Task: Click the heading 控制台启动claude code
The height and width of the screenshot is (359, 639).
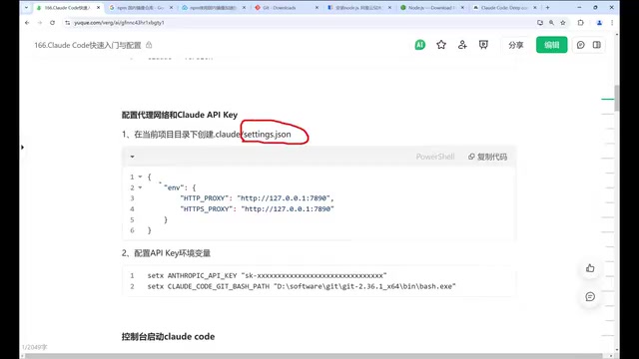Action: tap(168, 337)
